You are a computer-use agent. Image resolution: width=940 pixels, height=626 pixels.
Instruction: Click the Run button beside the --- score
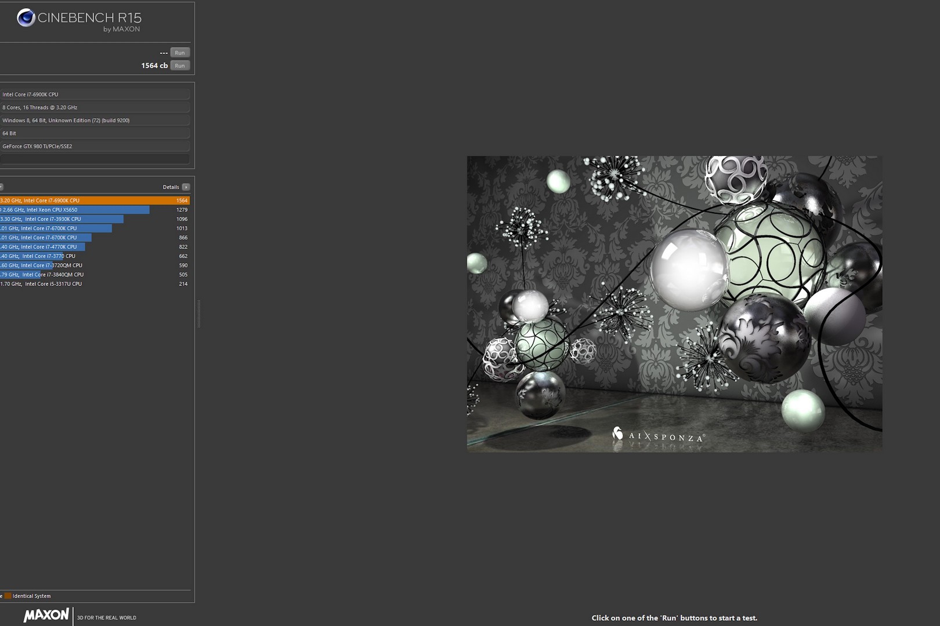point(180,53)
